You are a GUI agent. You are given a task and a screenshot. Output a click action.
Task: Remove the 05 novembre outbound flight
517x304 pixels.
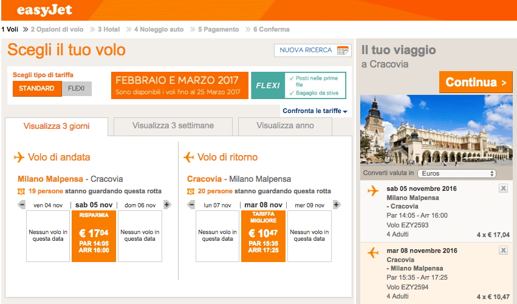point(503,188)
